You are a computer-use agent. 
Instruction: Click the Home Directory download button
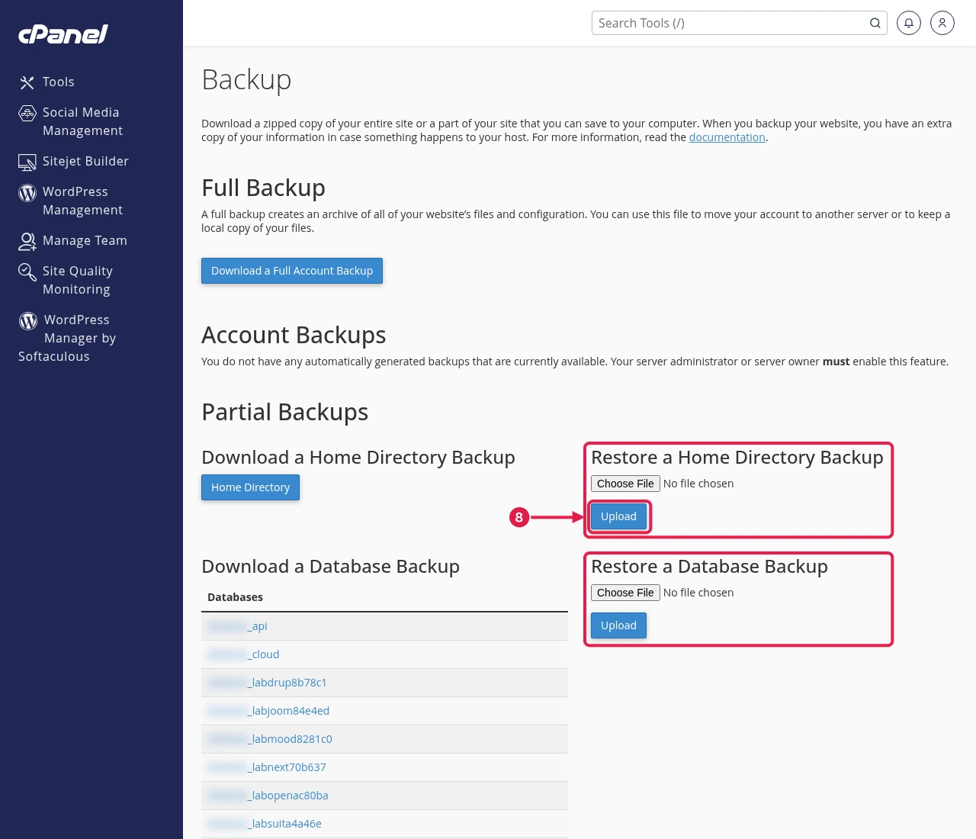pyautogui.click(x=250, y=487)
